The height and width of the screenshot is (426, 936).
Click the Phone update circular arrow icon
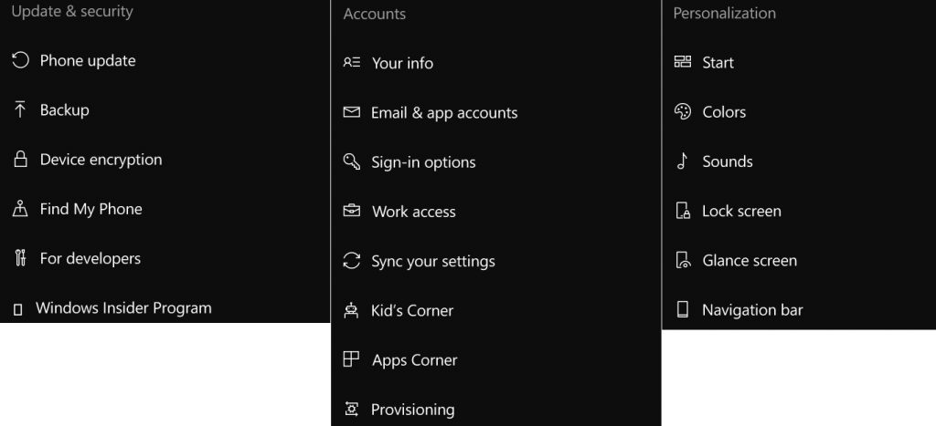[x=20, y=60]
